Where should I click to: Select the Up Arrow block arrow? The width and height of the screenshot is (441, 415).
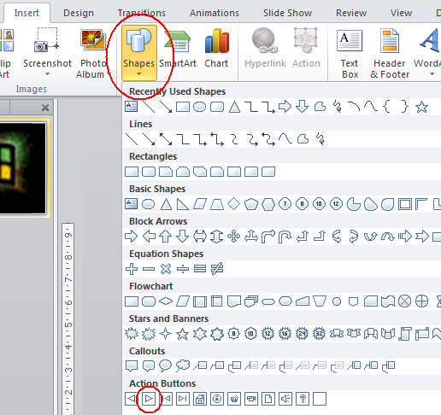click(x=166, y=237)
